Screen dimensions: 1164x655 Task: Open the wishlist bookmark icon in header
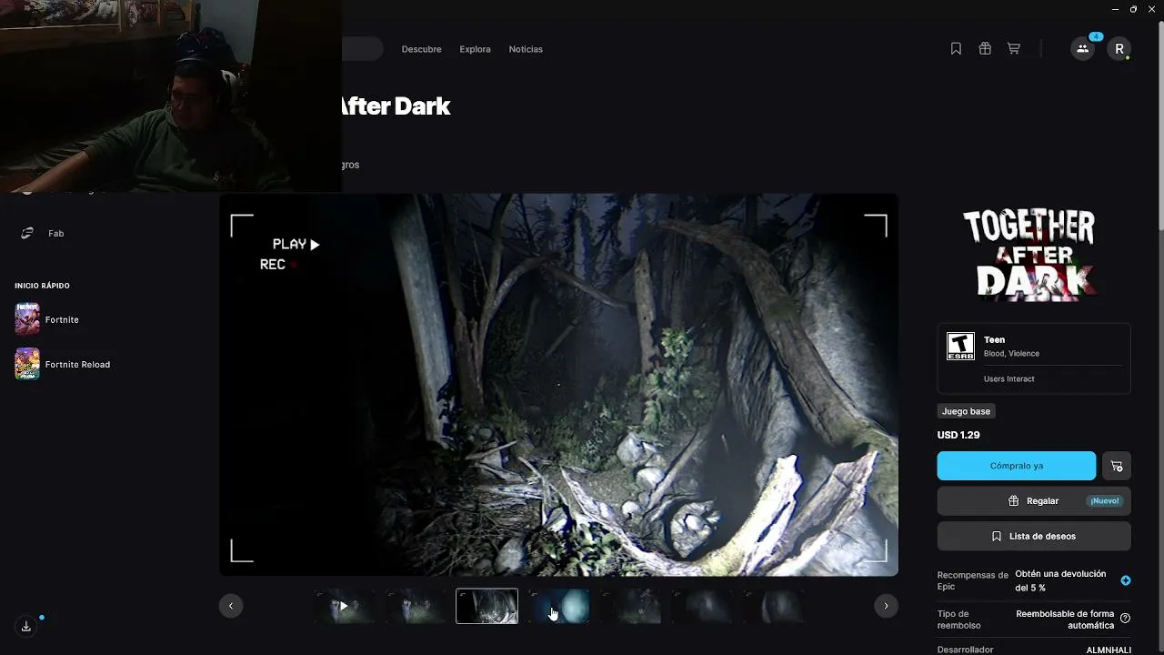click(956, 49)
